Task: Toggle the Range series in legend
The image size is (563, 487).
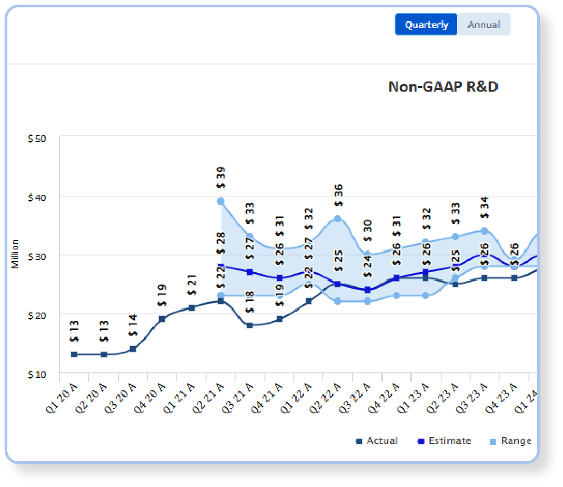Action: (x=511, y=441)
